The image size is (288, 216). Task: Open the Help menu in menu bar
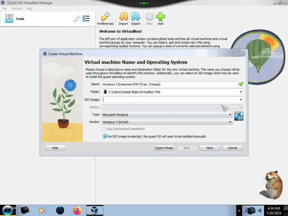tap(29, 8)
